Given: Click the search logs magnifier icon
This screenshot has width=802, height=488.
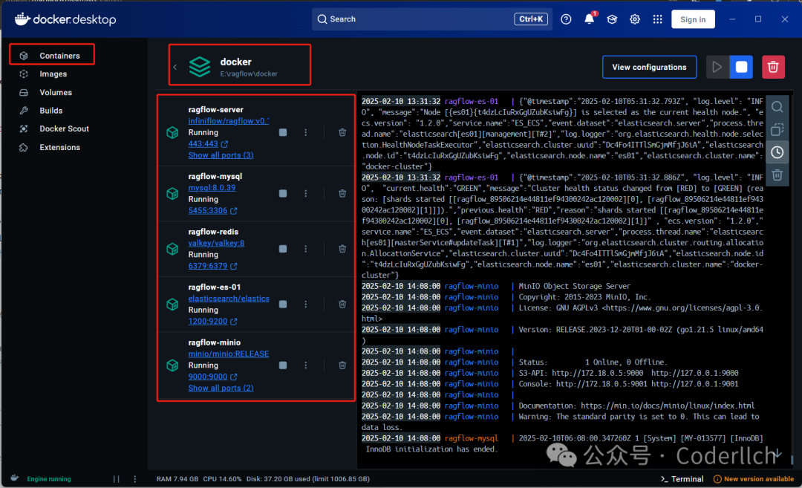Looking at the screenshot, I should [777, 107].
